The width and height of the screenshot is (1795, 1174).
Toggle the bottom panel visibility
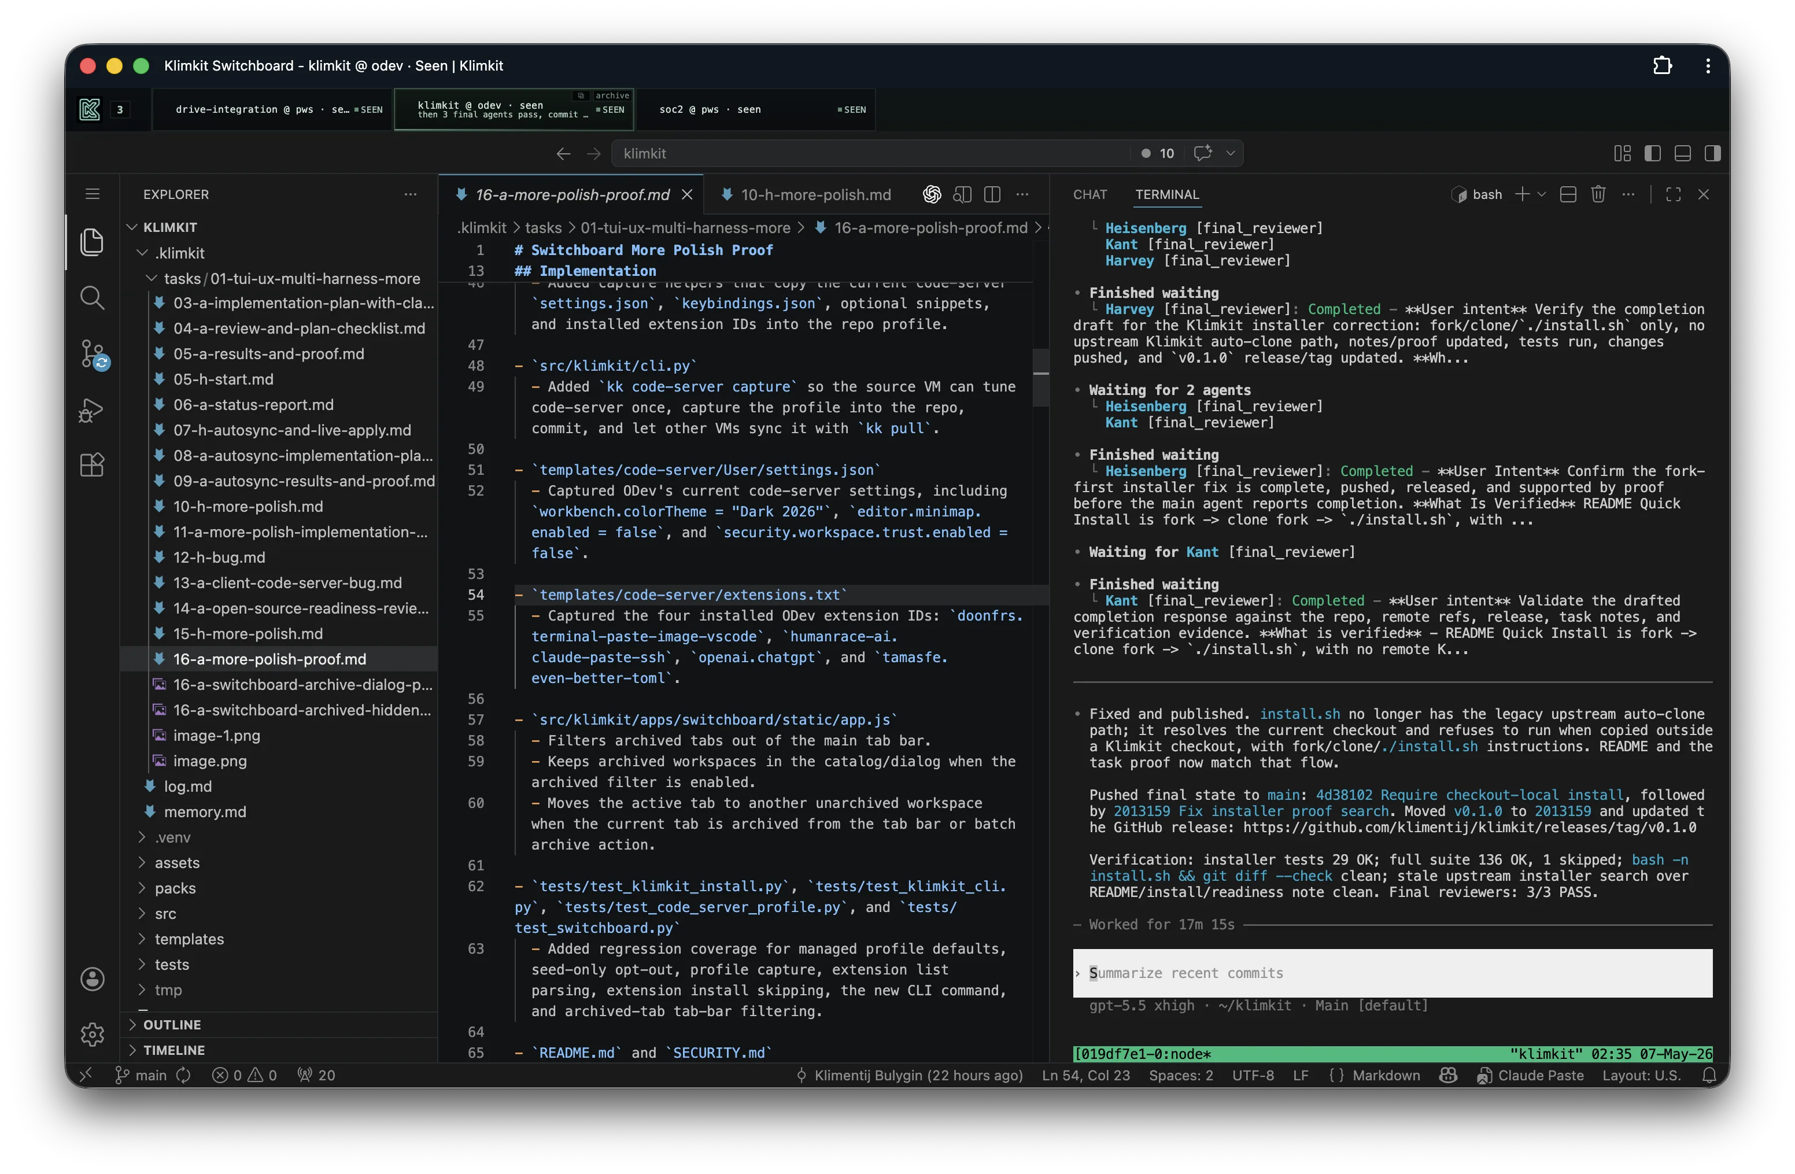click(x=1682, y=154)
